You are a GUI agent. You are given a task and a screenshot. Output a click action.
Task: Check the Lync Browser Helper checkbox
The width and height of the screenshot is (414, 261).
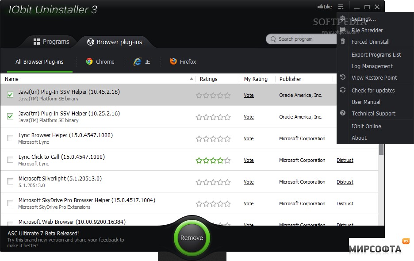pos(10,138)
